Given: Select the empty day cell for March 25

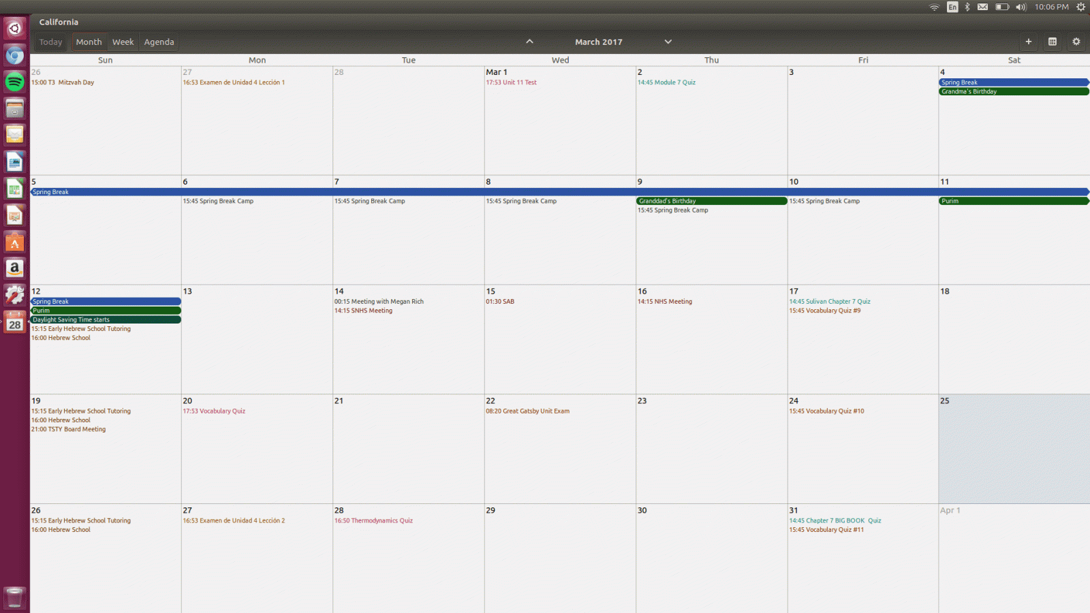Looking at the screenshot, I should (x=1014, y=450).
